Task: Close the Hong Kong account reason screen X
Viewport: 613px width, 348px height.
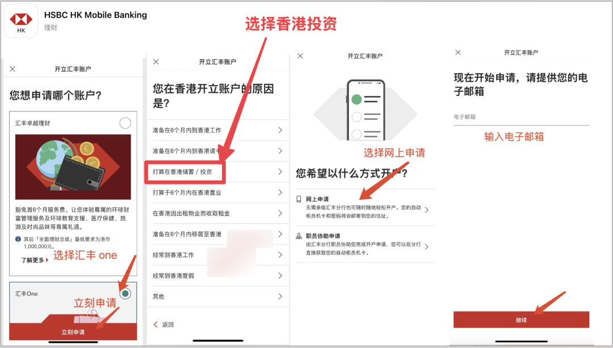Action: click(156, 62)
